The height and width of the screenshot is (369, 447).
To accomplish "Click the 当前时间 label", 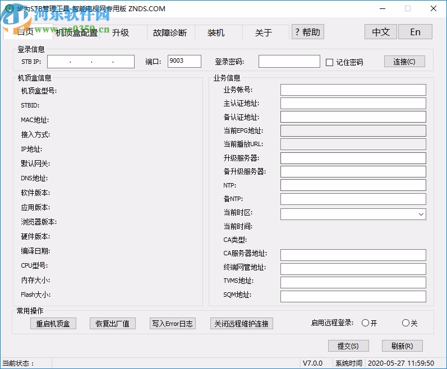I will tap(238, 226).
